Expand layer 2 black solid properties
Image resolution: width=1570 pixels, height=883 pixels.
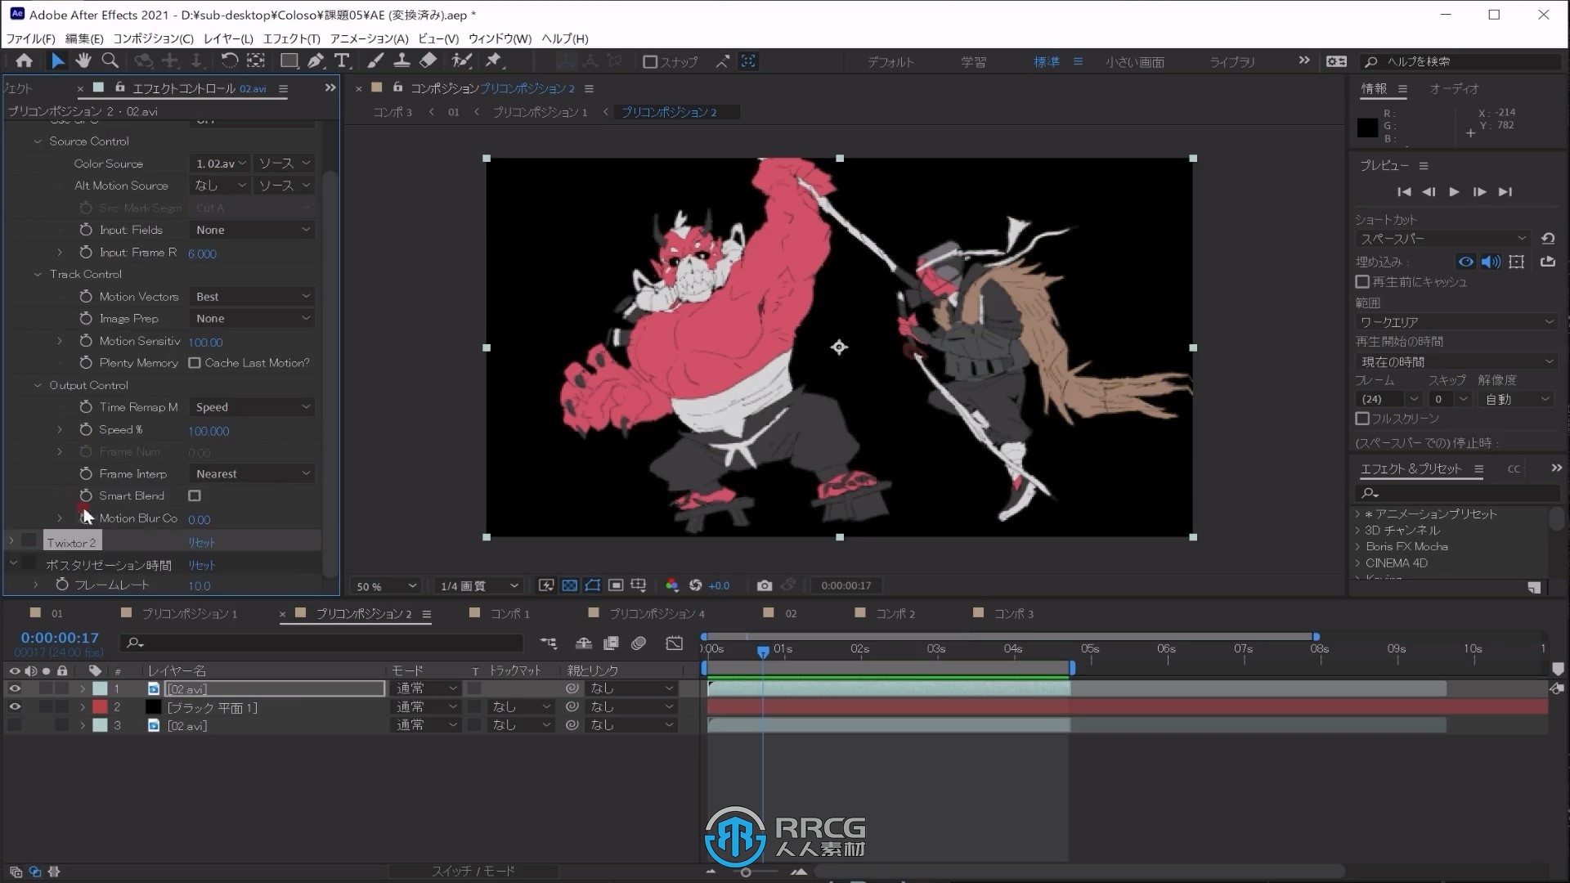click(82, 706)
